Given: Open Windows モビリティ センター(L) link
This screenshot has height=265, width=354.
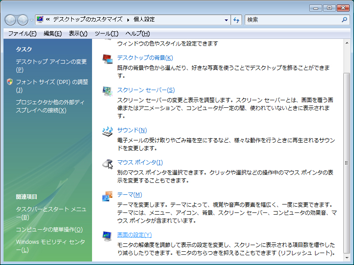Looking at the screenshot, I should pyautogui.click(x=50, y=246).
